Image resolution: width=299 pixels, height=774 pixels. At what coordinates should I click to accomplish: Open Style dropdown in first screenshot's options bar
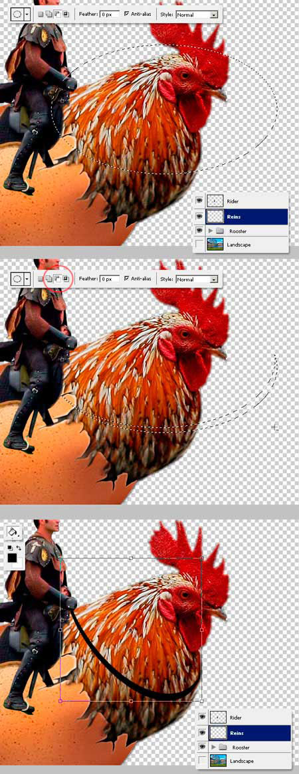(x=197, y=15)
